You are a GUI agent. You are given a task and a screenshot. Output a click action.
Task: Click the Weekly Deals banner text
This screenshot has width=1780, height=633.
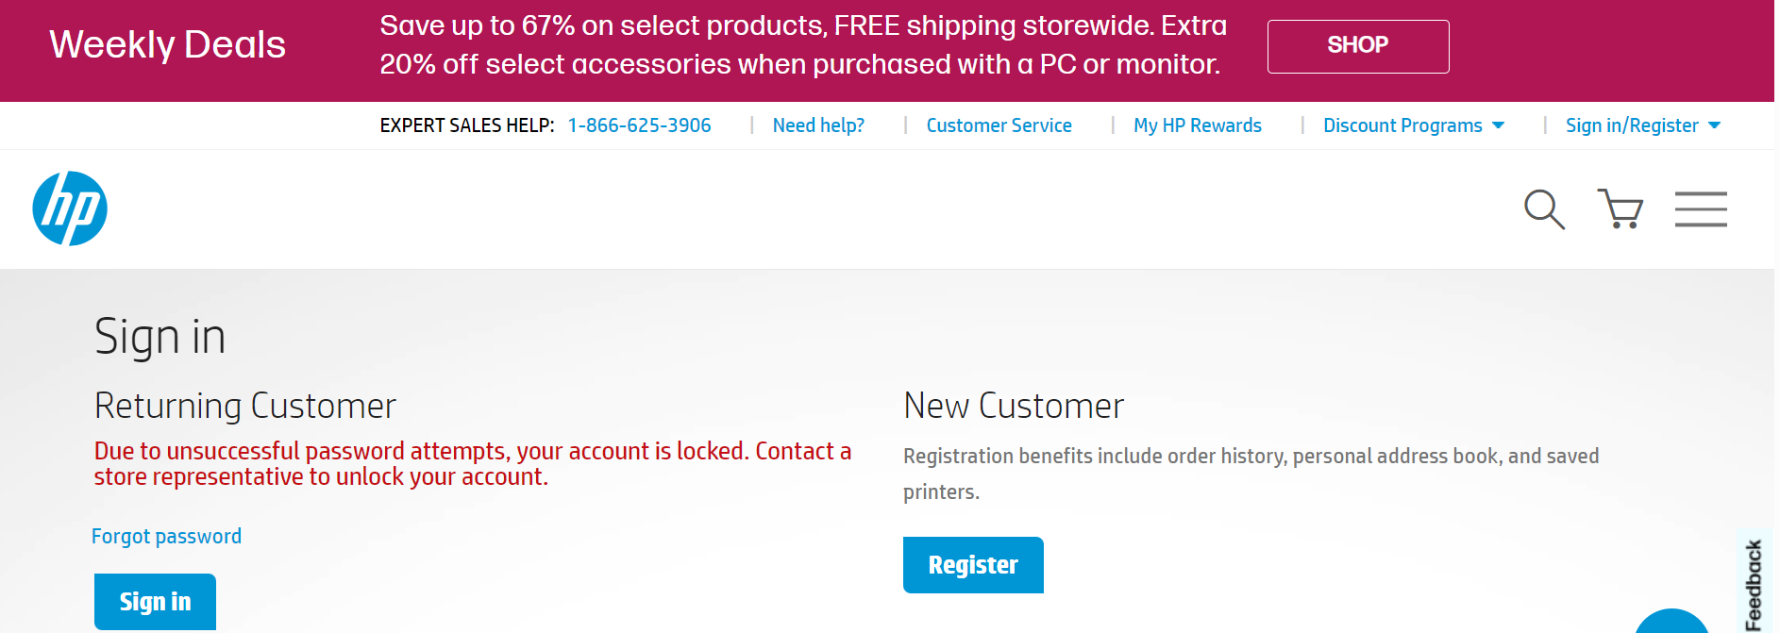click(167, 44)
